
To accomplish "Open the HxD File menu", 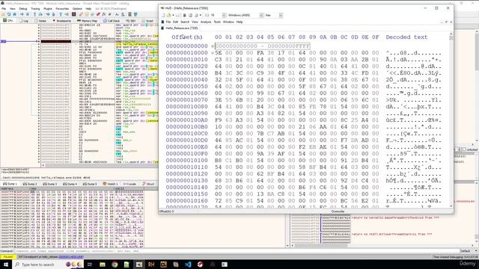I will (168, 22).
